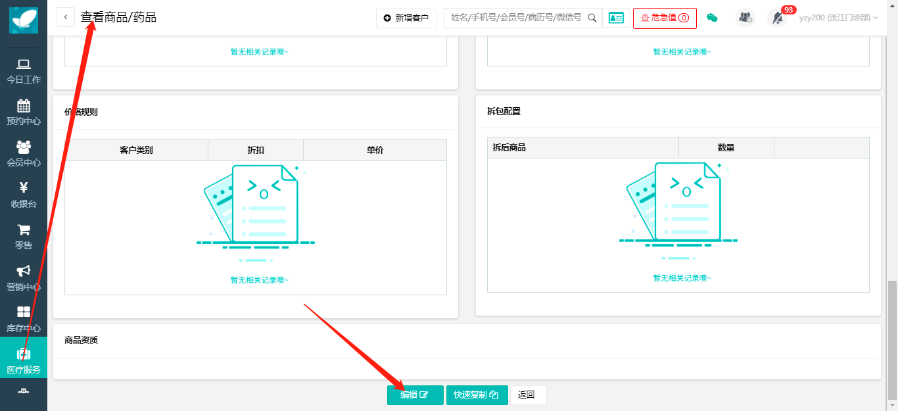Open notifications bell with 93 badge

[778, 18]
